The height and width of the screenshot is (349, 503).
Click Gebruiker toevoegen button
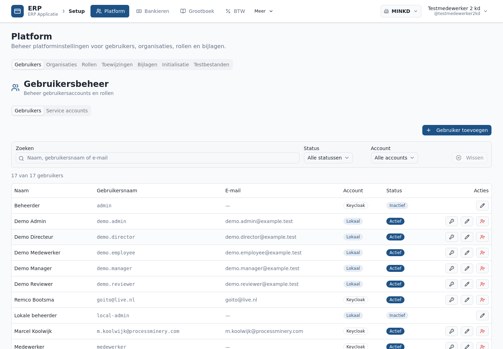tap(457, 130)
